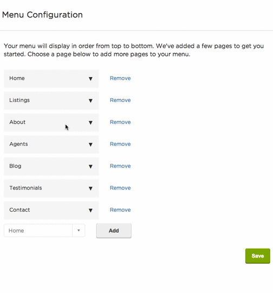
Task: Open the add-page combo box arrow
Action: (x=79, y=231)
